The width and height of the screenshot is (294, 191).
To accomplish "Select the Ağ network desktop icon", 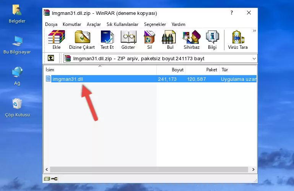I will (x=17, y=76).
